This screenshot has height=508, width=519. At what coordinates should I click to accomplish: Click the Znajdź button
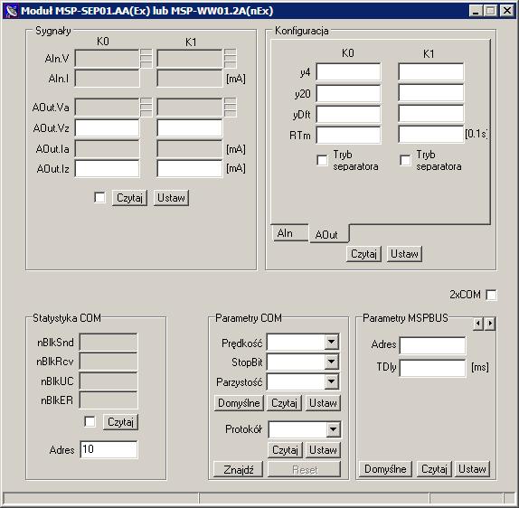pyautogui.click(x=239, y=469)
